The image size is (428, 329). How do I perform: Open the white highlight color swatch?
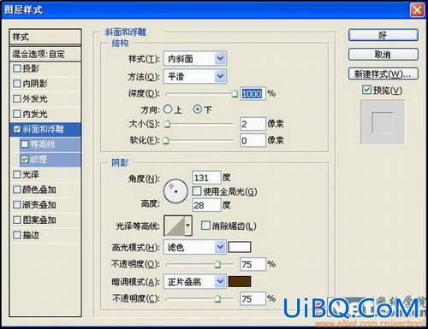tap(240, 247)
